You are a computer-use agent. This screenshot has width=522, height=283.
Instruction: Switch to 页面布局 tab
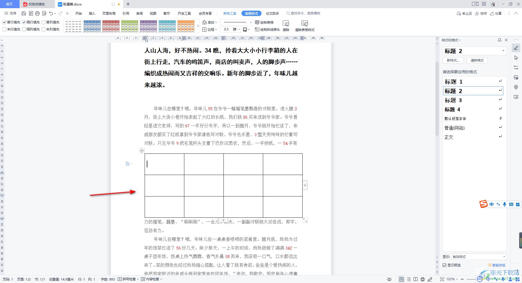109,13
